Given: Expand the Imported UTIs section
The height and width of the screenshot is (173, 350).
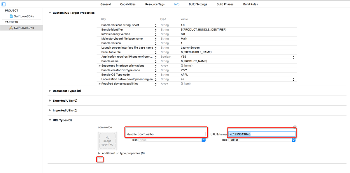Looking at the screenshot, I should point(50,110).
